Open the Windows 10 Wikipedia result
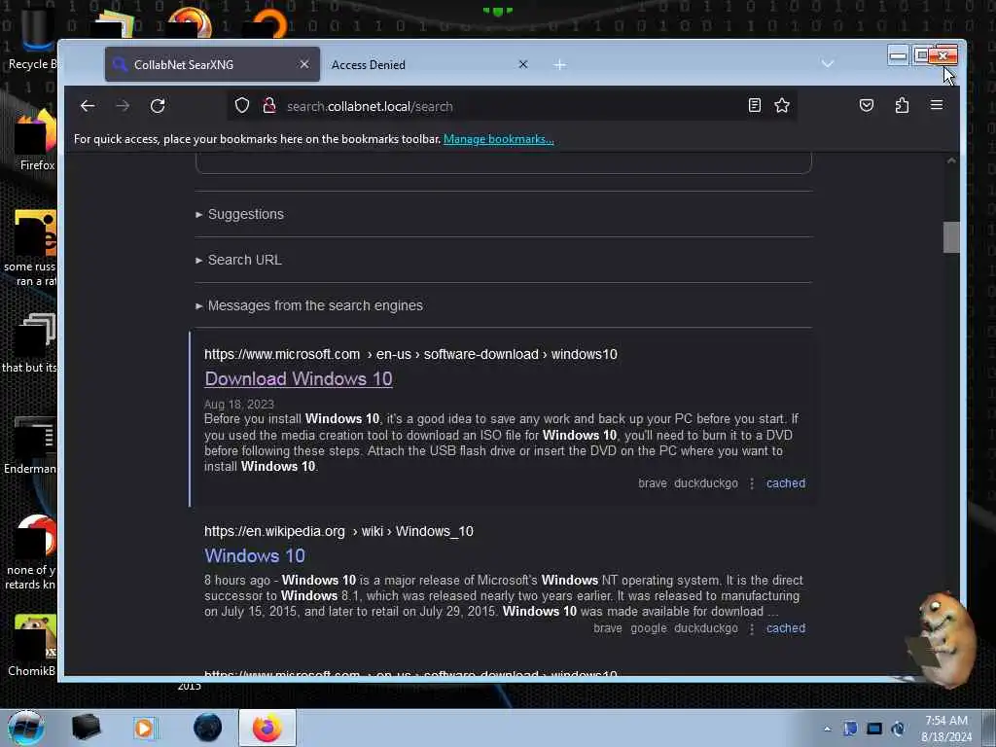Image resolution: width=996 pixels, height=747 pixels. (x=255, y=555)
